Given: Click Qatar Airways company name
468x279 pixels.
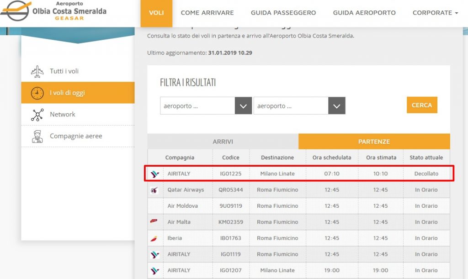Looking at the screenshot, I should point(186,190).
